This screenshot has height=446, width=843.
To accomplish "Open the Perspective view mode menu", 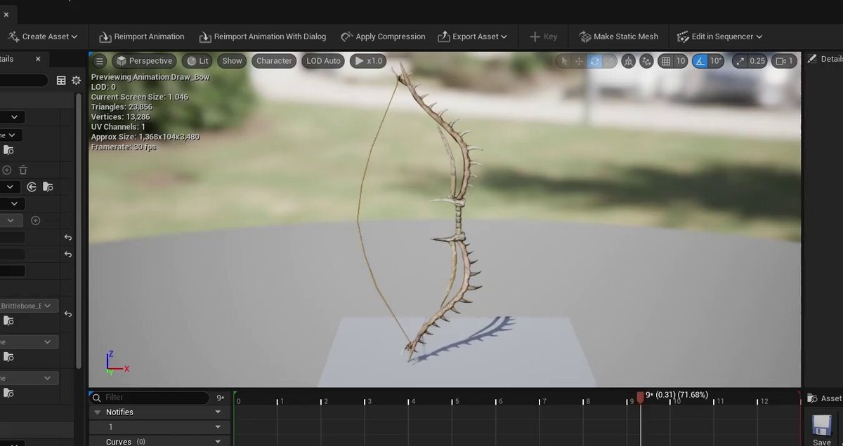I will click(x=144, y=61).
